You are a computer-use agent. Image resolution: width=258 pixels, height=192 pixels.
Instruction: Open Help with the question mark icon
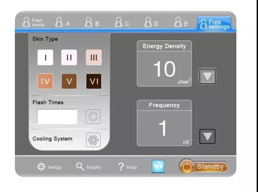click(121, 167)
